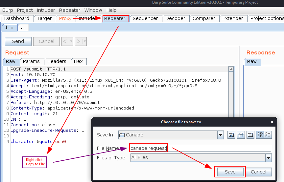Click Save in the file dialog
284x182 pixels.
click(230, 172)
